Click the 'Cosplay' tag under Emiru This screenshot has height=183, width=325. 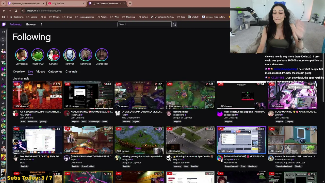click(289, 121)
